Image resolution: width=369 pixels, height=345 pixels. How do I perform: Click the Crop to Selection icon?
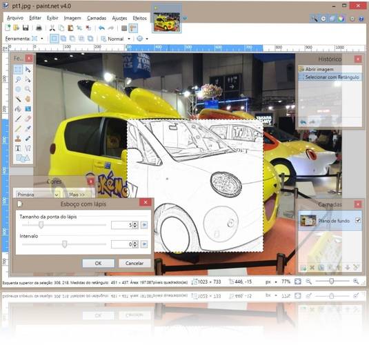pos(79,28)
